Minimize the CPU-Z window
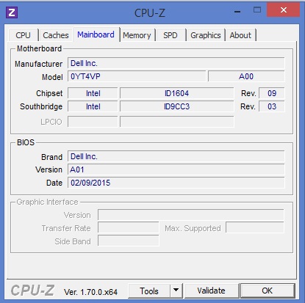 click(237, 11)
